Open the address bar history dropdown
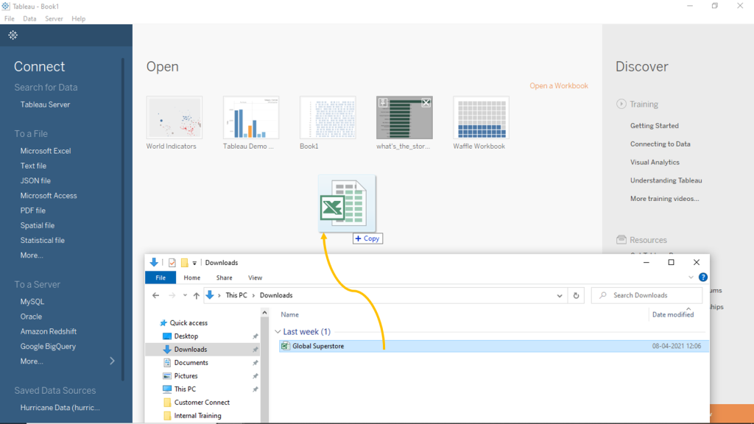 pos(560,296)
